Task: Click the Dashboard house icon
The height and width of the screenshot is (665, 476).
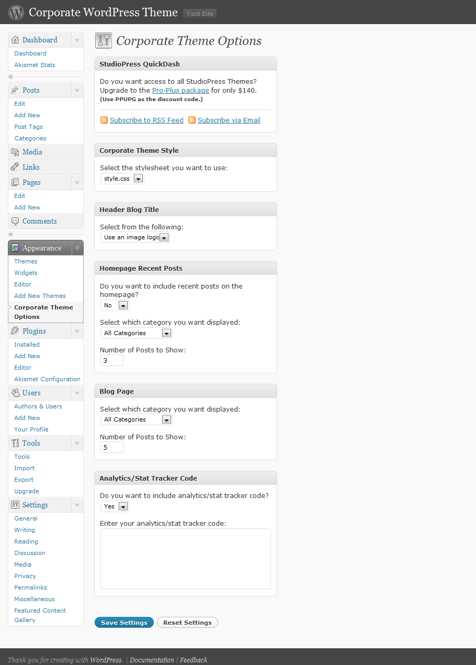Action: coord(15,40)
